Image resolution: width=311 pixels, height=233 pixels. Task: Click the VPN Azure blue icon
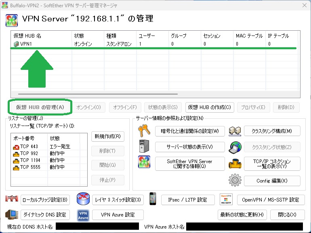pyautogui.click(x=83, y=215)
